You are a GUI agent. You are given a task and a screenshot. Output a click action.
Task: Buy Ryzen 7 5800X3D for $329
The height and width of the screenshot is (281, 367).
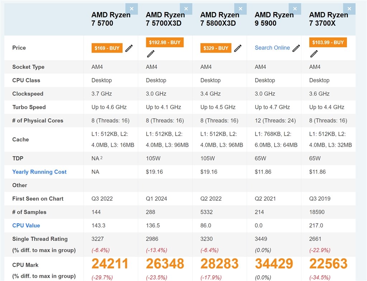[216, 48]
